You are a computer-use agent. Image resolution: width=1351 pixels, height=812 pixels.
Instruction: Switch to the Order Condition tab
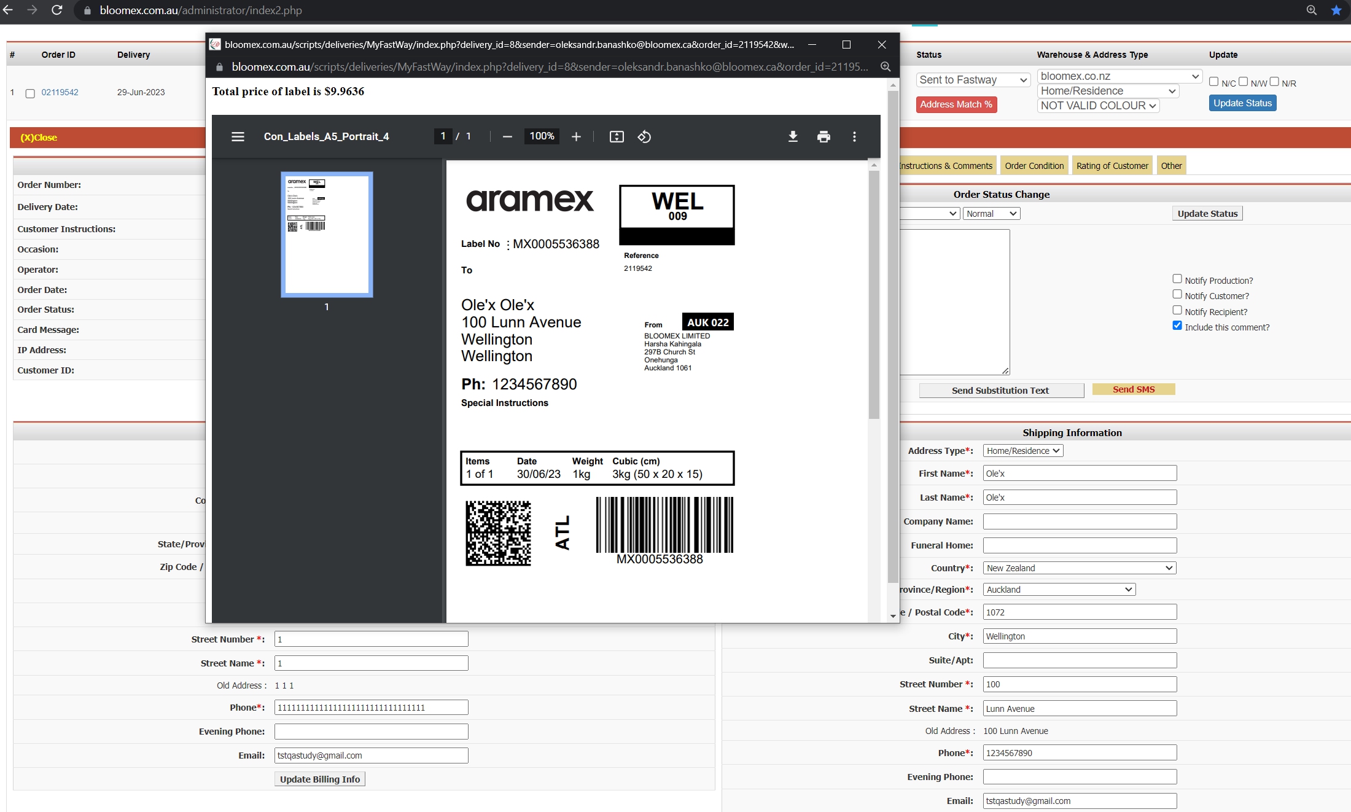[x=1034, y=166]
